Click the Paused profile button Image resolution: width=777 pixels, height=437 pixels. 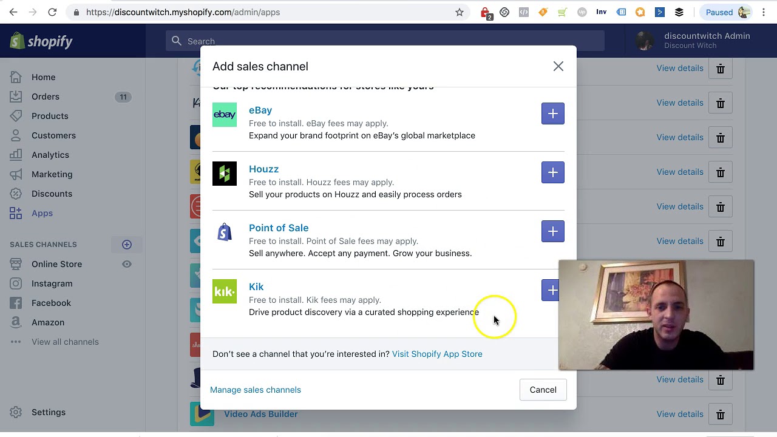(726, 12)
